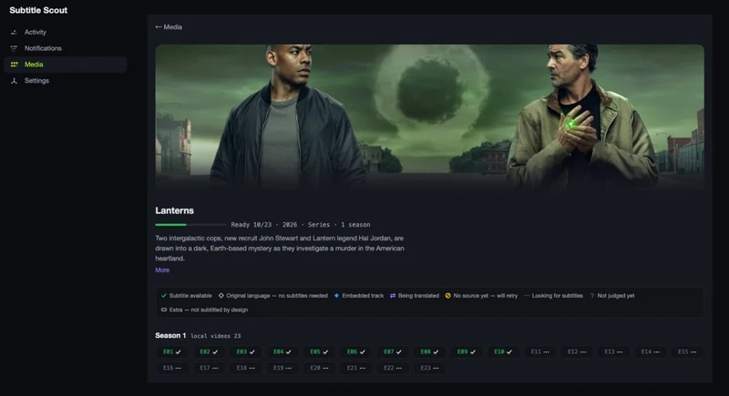The image size is (729, 396).
Task: Click the blue Embedded track legend icon
Action: point(336,295)
